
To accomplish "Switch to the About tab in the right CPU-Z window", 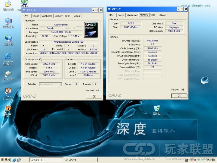I will point(162,15).
